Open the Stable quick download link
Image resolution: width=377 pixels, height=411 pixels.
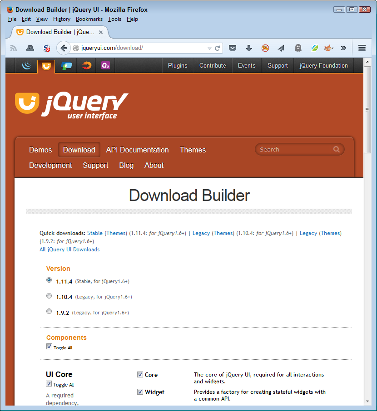coord(95,233)
